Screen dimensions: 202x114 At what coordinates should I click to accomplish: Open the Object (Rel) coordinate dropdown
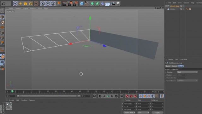click(129, 112)
